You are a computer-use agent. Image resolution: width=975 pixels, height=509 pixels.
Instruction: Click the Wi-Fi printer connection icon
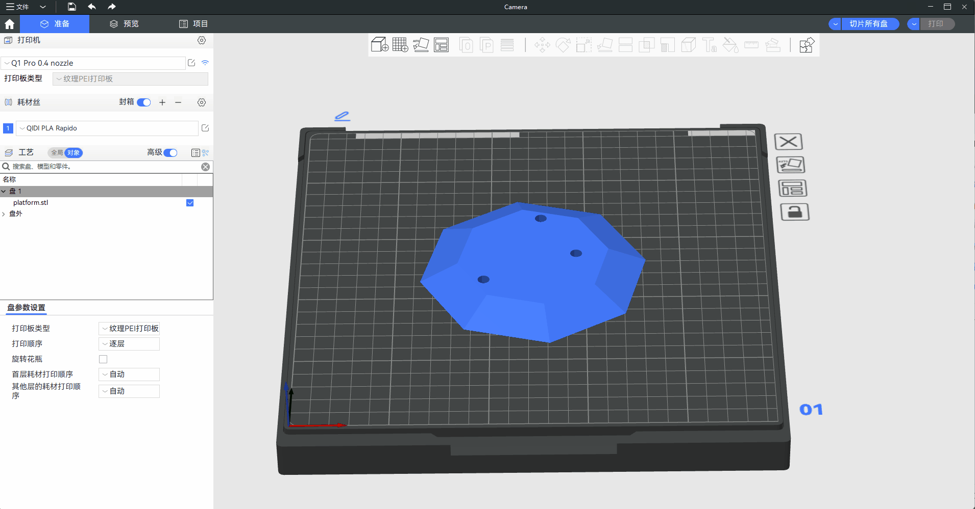pyautogui.click(x=205, y=63)
